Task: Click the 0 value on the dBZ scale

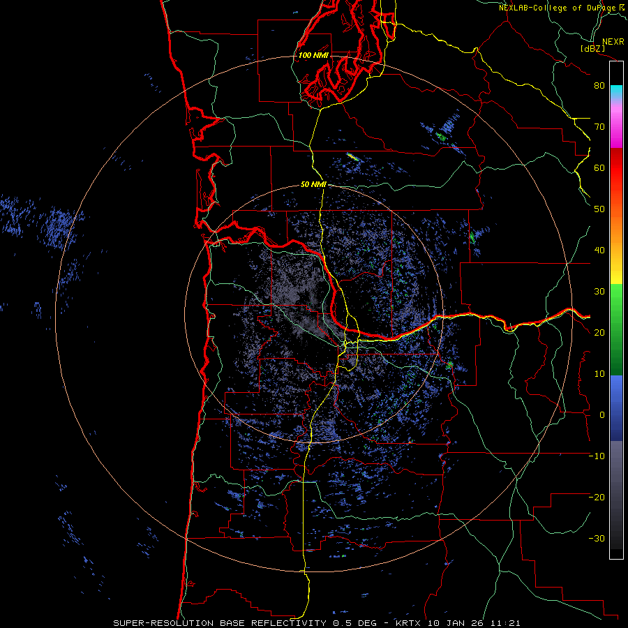Action: point(602,415)
